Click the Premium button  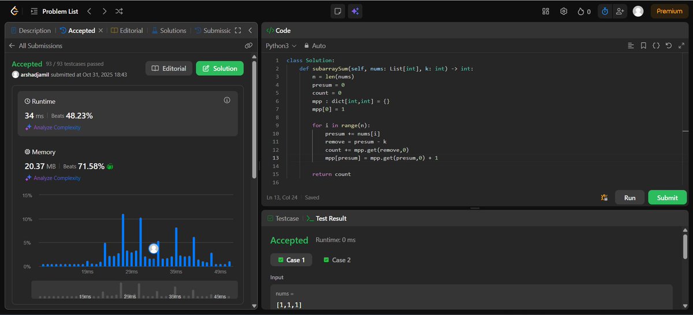pyautogui.click(x=669, y=11)
